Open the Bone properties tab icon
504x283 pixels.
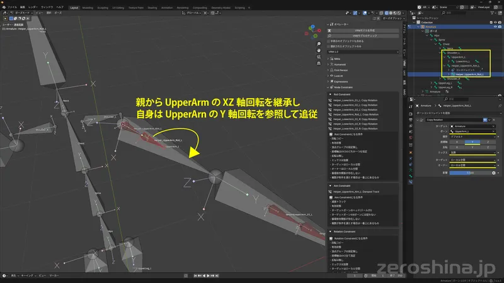pyautogui.click(x=411, y=176)
